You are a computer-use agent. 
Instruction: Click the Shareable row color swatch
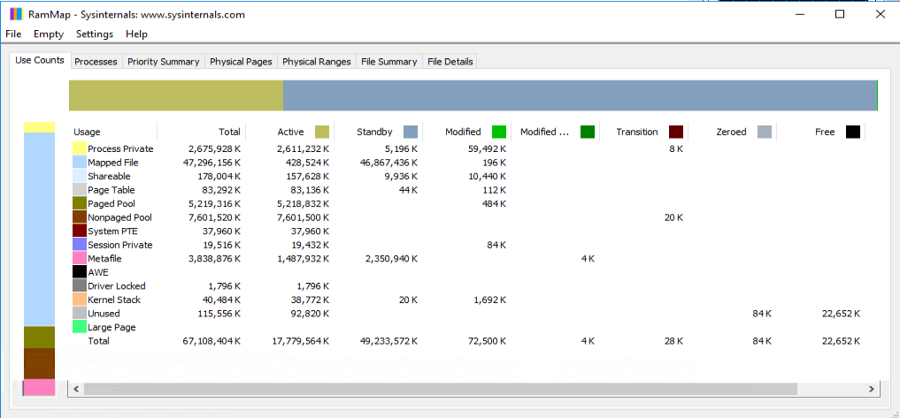(80, 177)
